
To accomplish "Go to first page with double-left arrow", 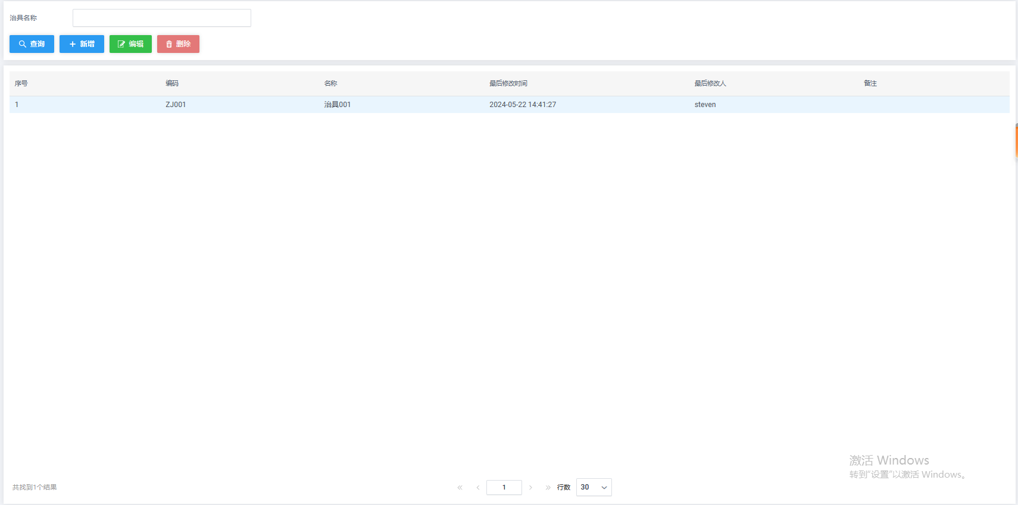I will (460, 487).
